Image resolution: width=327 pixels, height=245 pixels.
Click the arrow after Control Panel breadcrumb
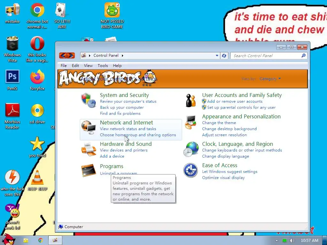tap(122, 56)
